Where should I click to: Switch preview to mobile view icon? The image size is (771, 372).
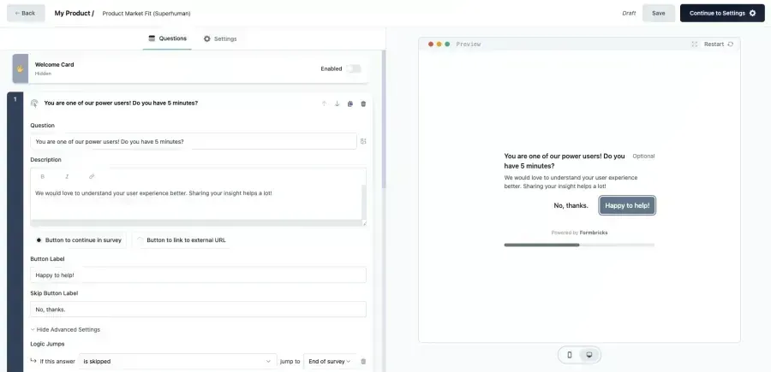tap(570, 355)
